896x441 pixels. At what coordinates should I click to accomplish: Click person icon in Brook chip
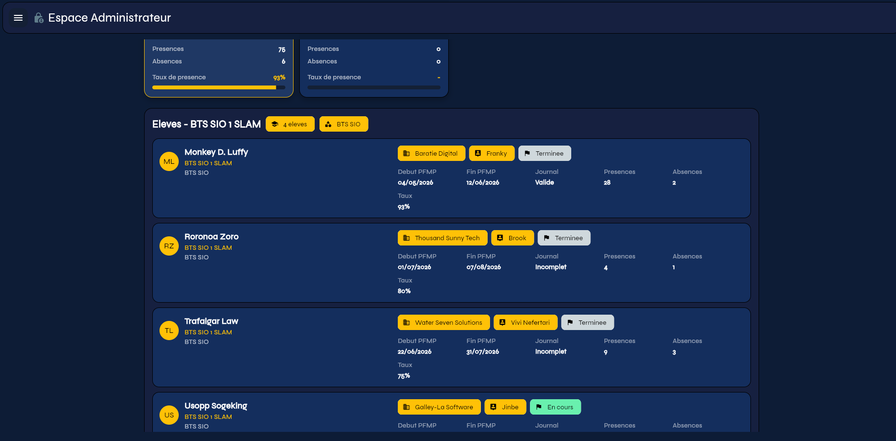pos(500,238)
